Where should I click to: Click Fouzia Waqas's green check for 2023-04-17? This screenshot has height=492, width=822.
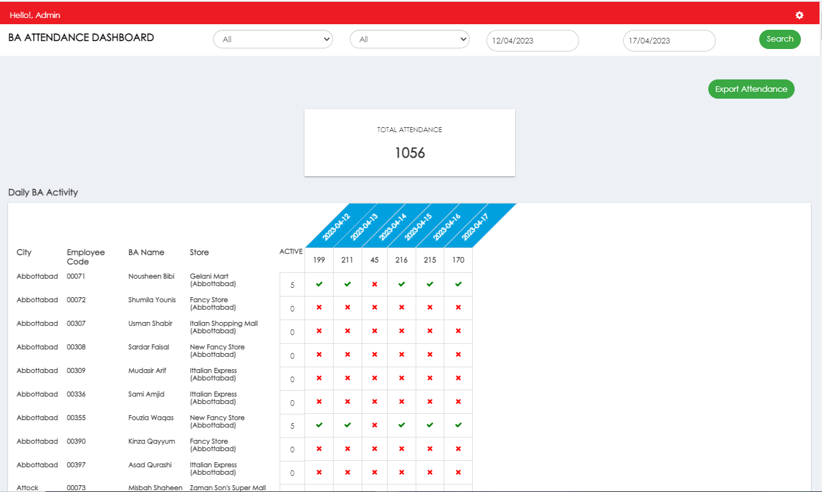[458, 426]
